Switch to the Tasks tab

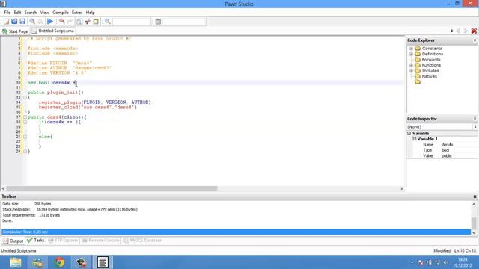[36, 241]
